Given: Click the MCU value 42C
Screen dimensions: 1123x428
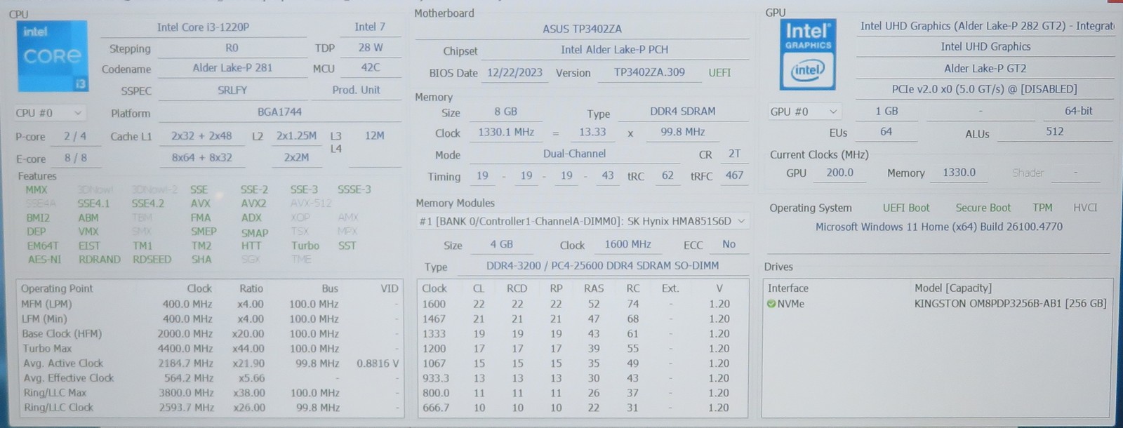Looking at the screenshot, I should click(x=371, y=68).
